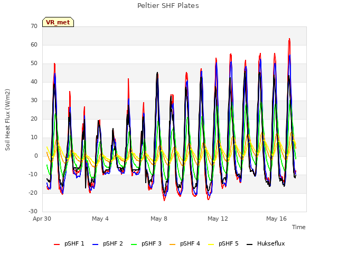
Task: Click the green pSHF 3 legend swatch
Action: [134, 244]
